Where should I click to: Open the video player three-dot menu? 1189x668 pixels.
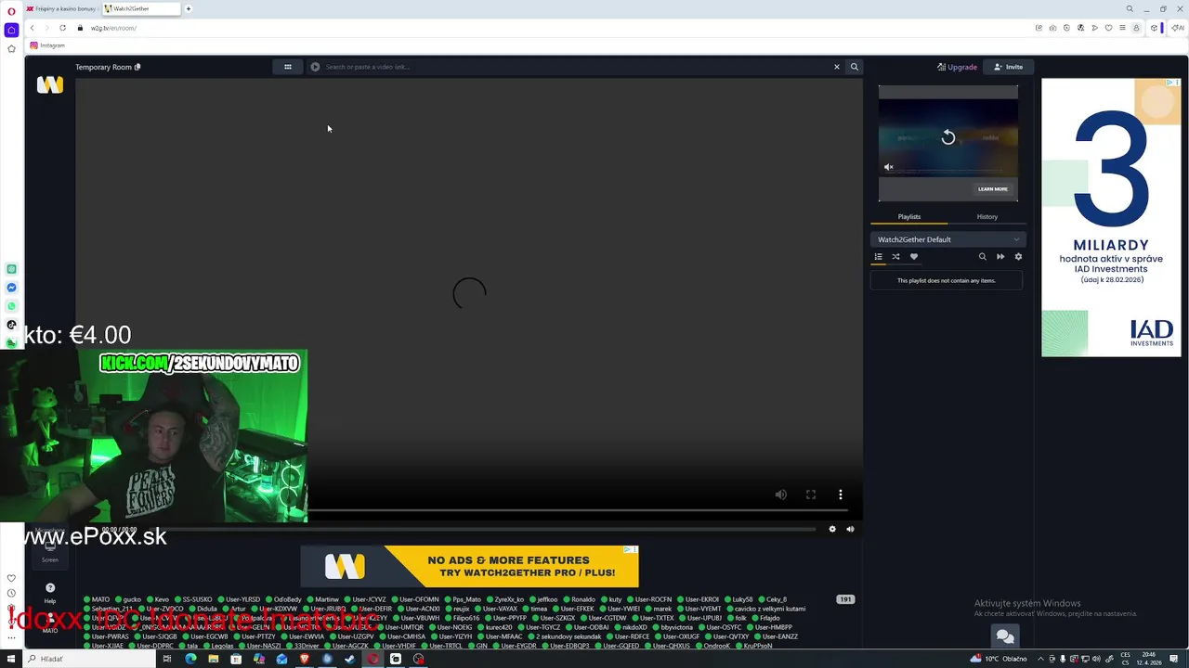841,495
